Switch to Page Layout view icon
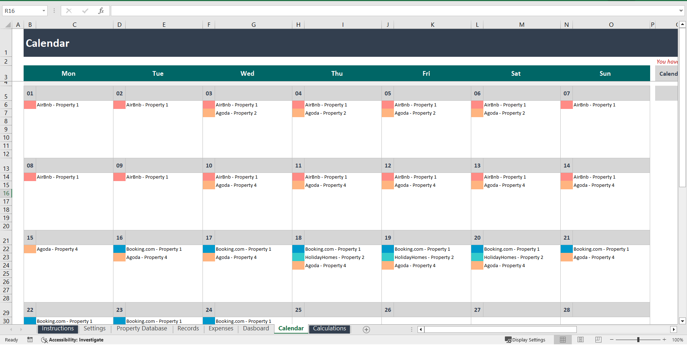The width and height of the screenshot is (687, 345). [x=580, y=340]
